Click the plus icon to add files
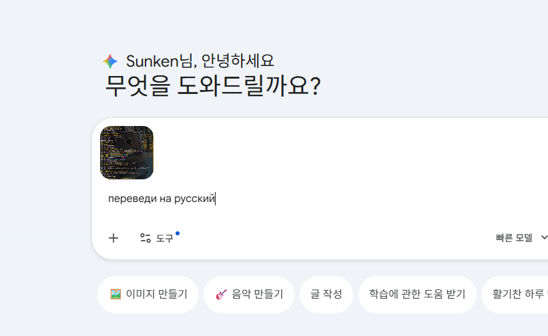The height and width of the screenshot is (336, 548). point(113,238)
